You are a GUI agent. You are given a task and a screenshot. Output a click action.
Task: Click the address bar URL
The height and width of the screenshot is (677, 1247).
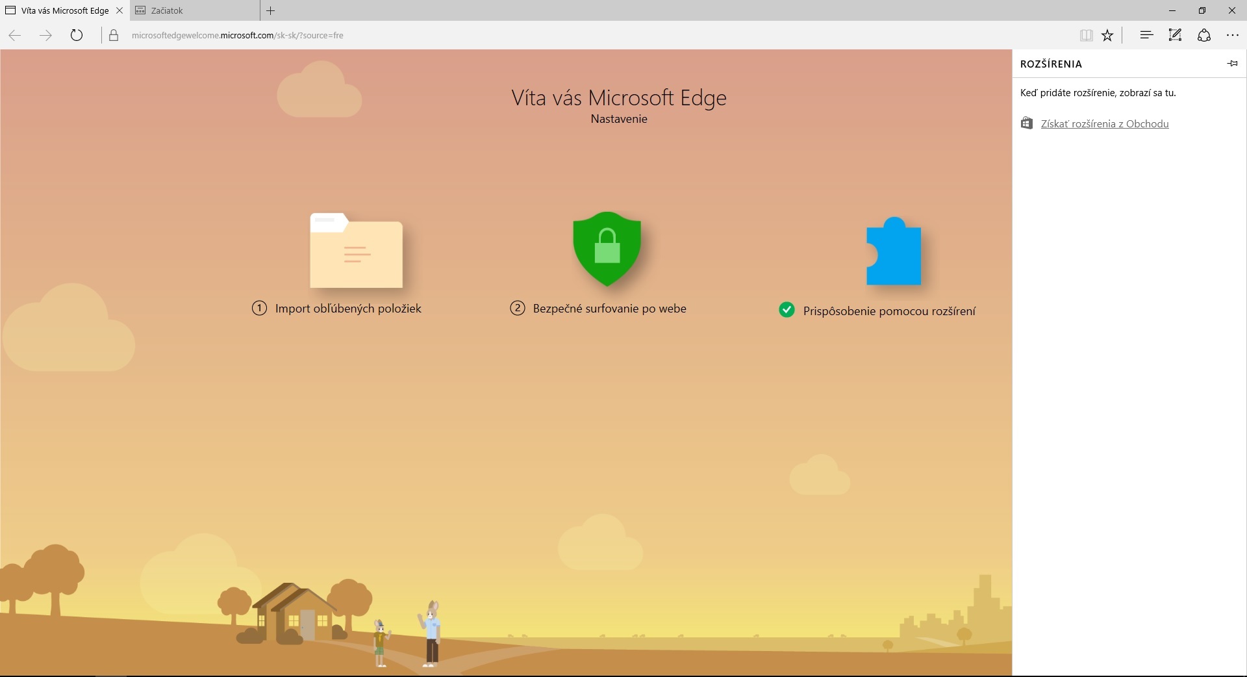(238, 35)
